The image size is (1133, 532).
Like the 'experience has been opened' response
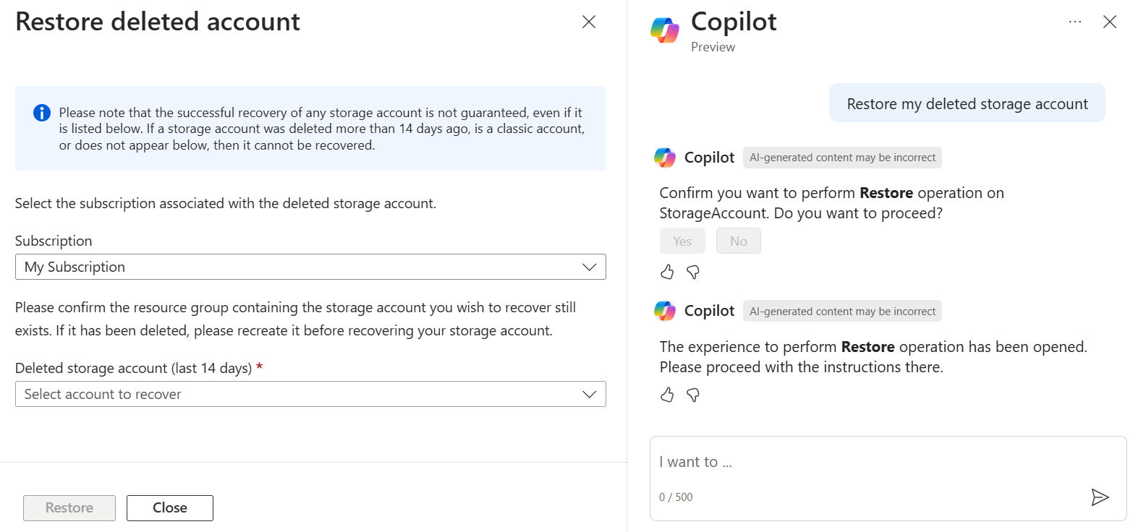coord(667,395)
